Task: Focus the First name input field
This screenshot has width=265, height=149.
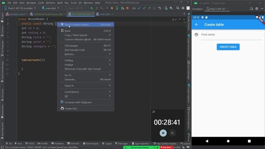Action: (x=231, y=35)
